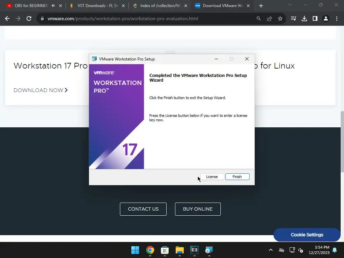View site information lock icon
The width and height of the screenshot is (344, 258).
point(42,19)
